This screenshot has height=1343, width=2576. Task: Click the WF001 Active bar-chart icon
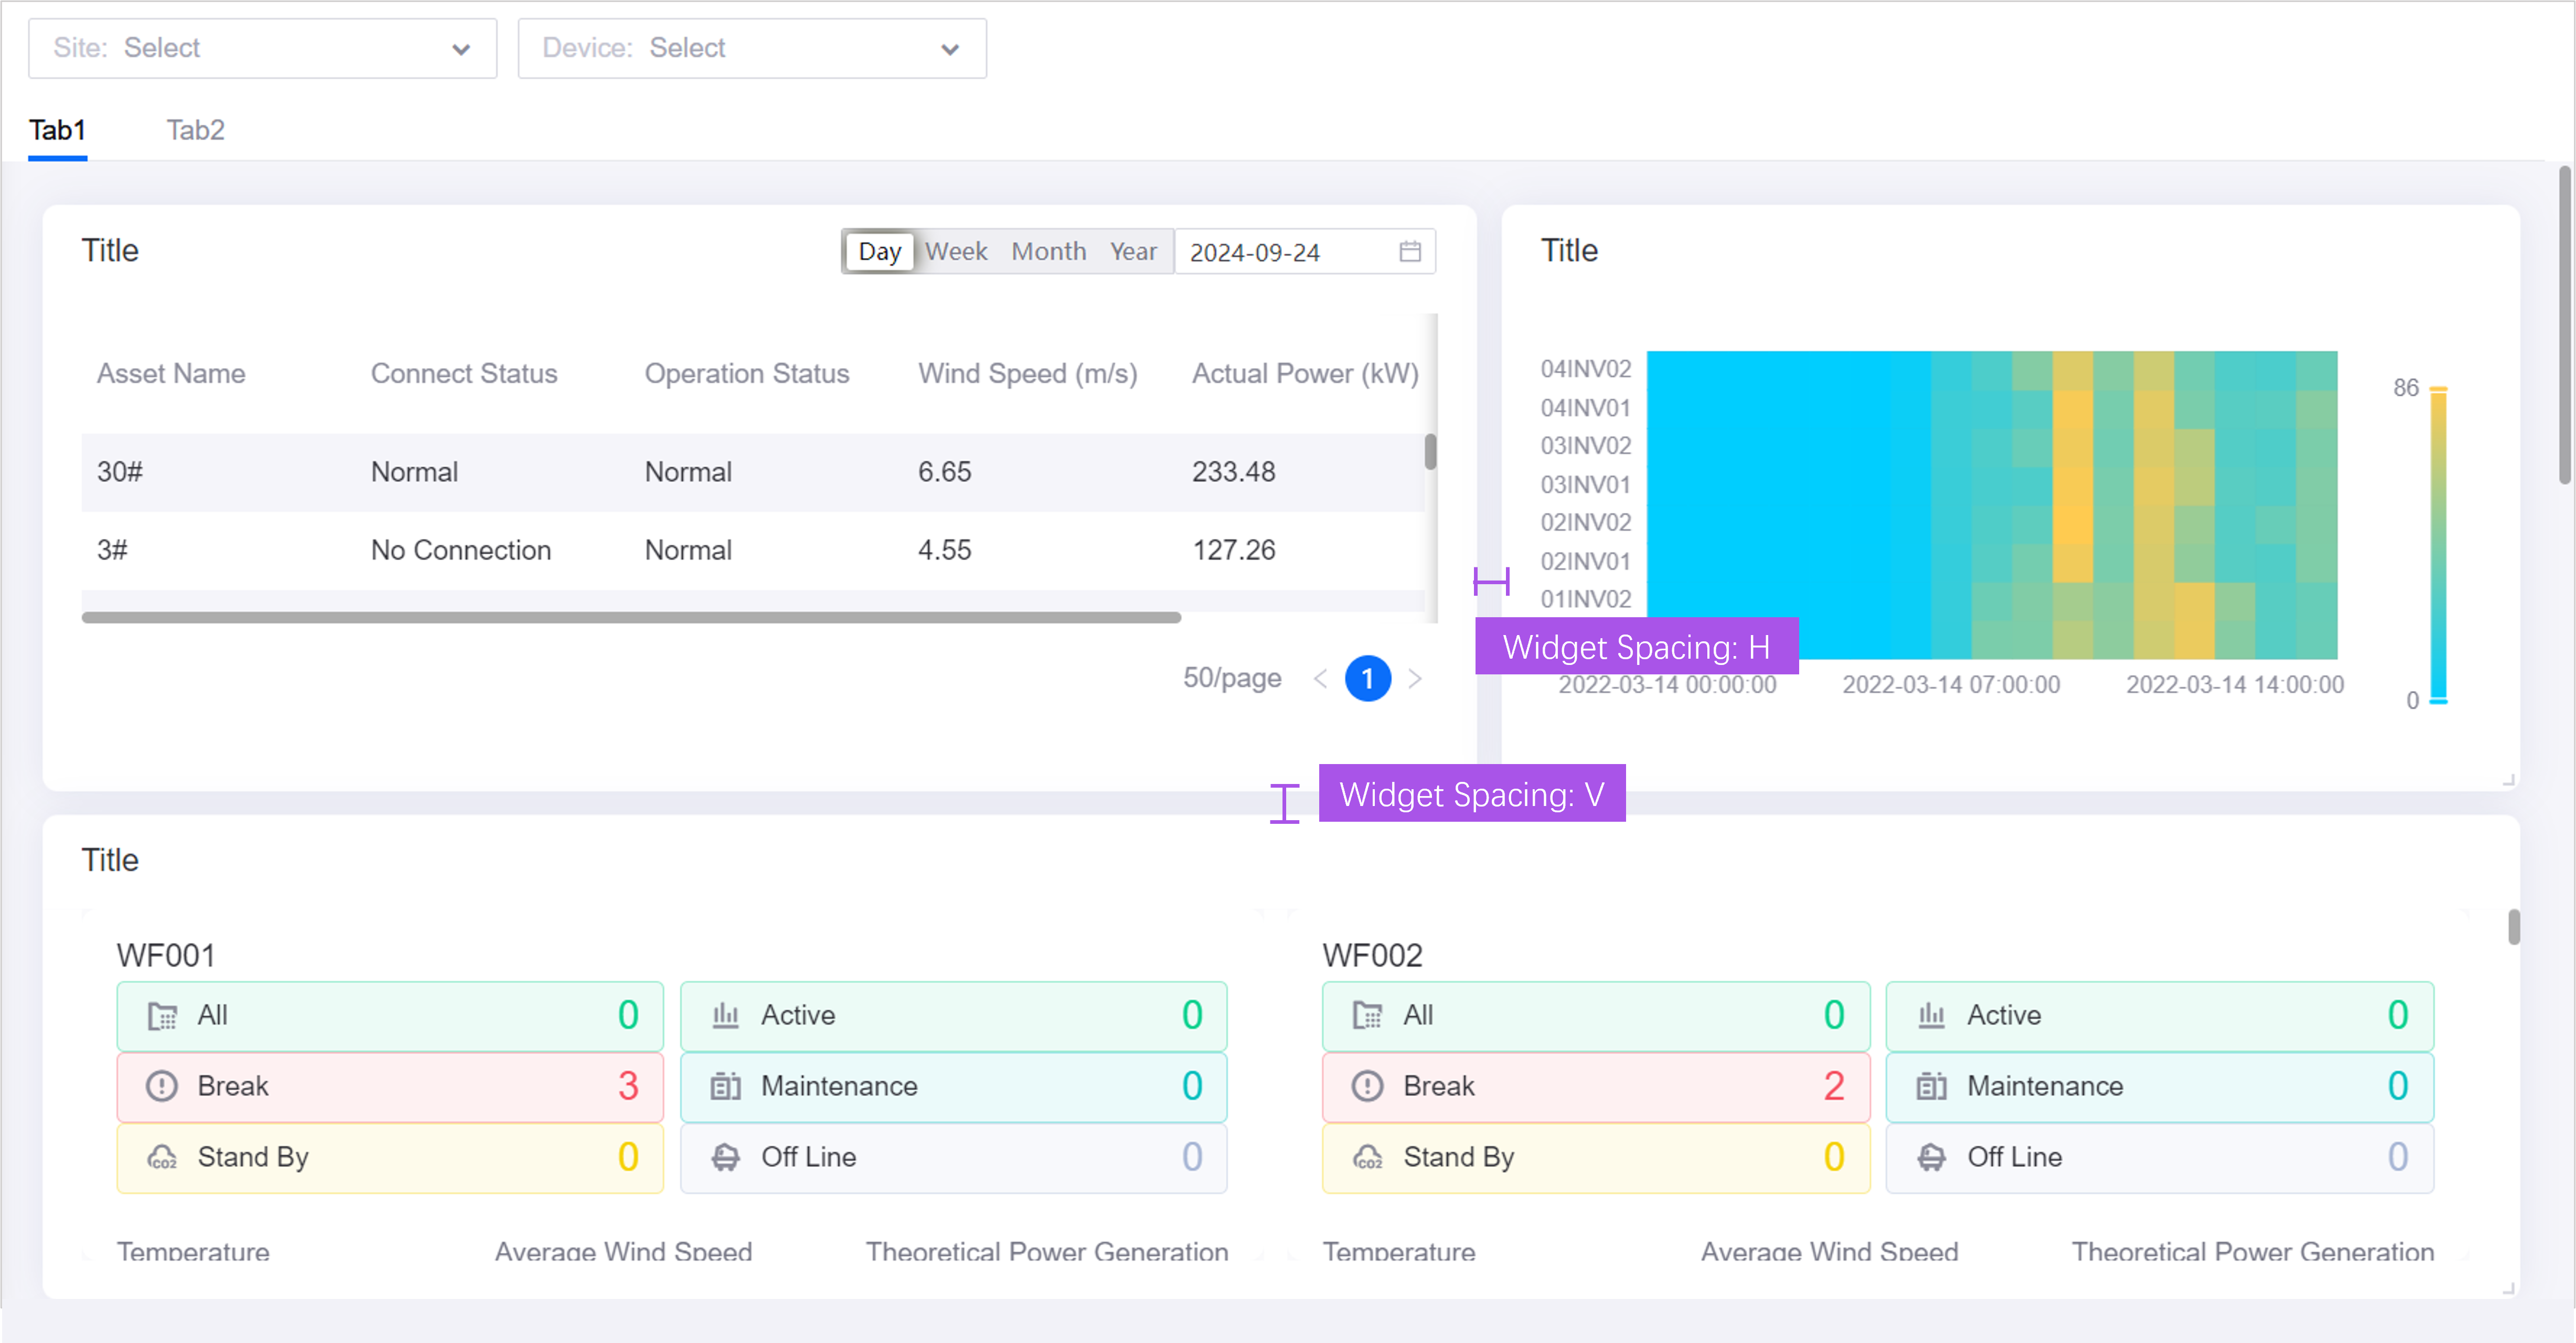click(x=725, y=1015)
